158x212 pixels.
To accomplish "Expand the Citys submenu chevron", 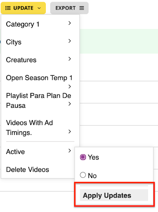I will click(x=69, y=41).
